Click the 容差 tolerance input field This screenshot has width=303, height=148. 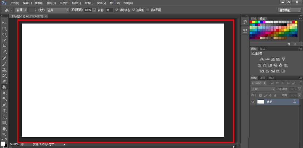click(x=109, y=10)
